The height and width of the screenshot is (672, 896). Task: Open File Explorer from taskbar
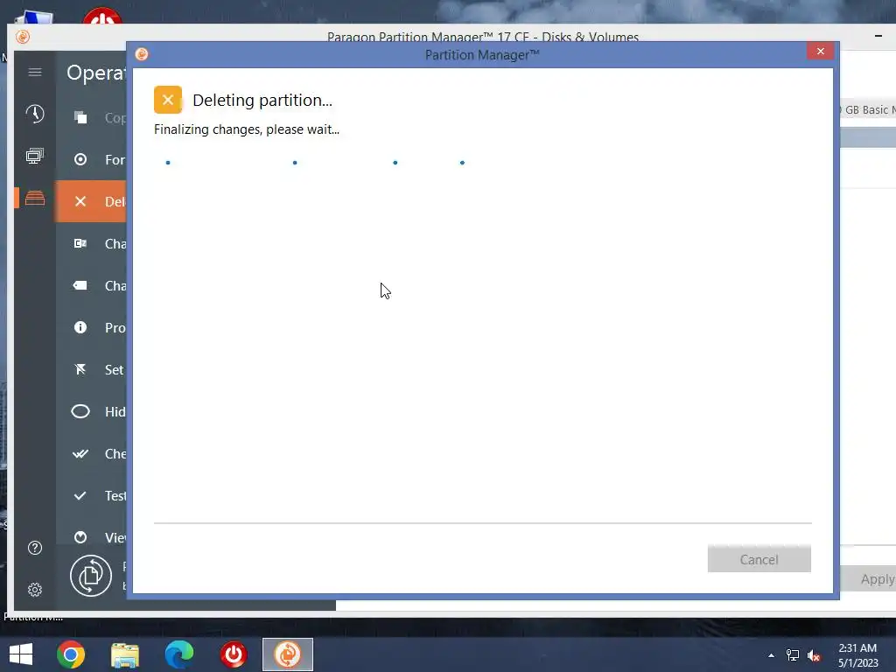click(x=125, y=654)
